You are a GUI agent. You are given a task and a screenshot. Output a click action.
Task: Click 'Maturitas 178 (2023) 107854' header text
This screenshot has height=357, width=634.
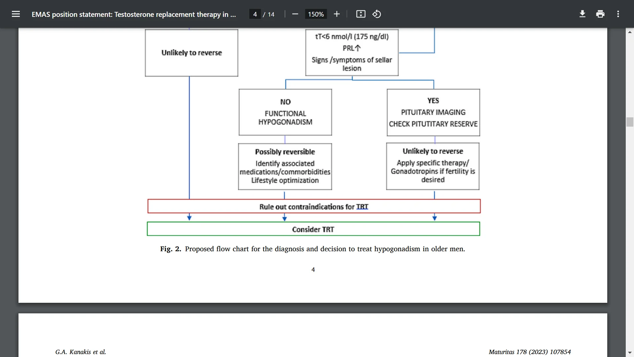point(530,352)
